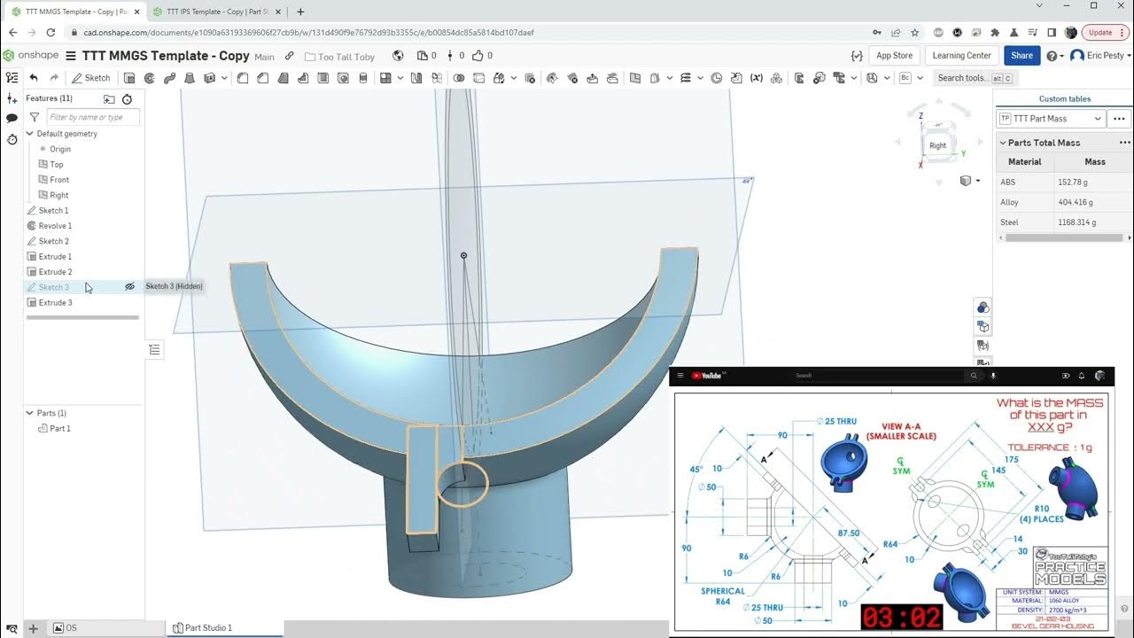
Task: Select the Front plane
Action: tap(59, 180)
